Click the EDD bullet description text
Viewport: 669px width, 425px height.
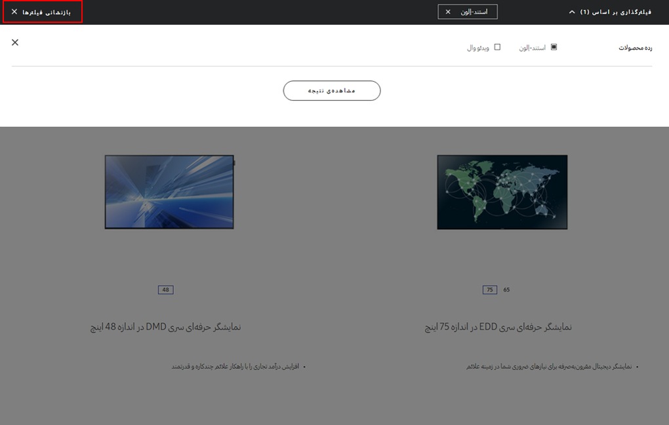pyautogui.click(x=549, y=367)
